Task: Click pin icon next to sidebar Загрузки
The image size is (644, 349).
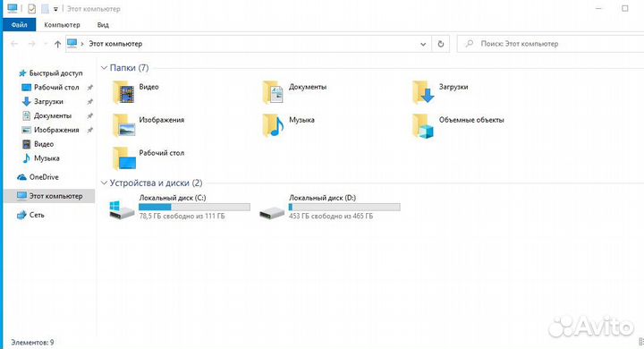Action: (x=90, y=101)
